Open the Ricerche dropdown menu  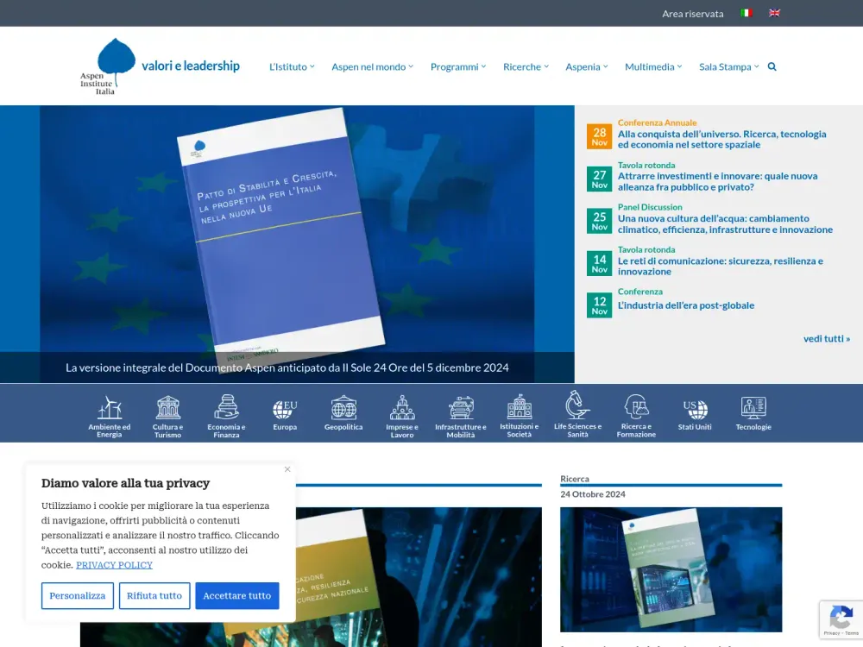523,66
